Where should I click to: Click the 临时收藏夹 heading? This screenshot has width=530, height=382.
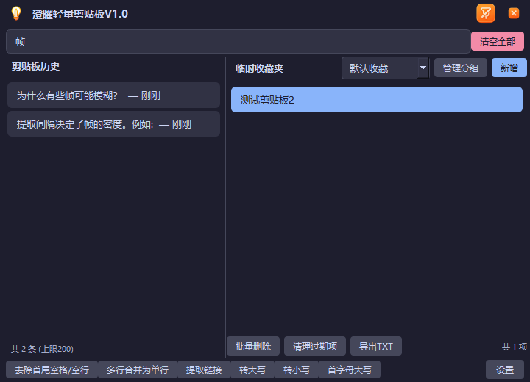tap(259, 68)
